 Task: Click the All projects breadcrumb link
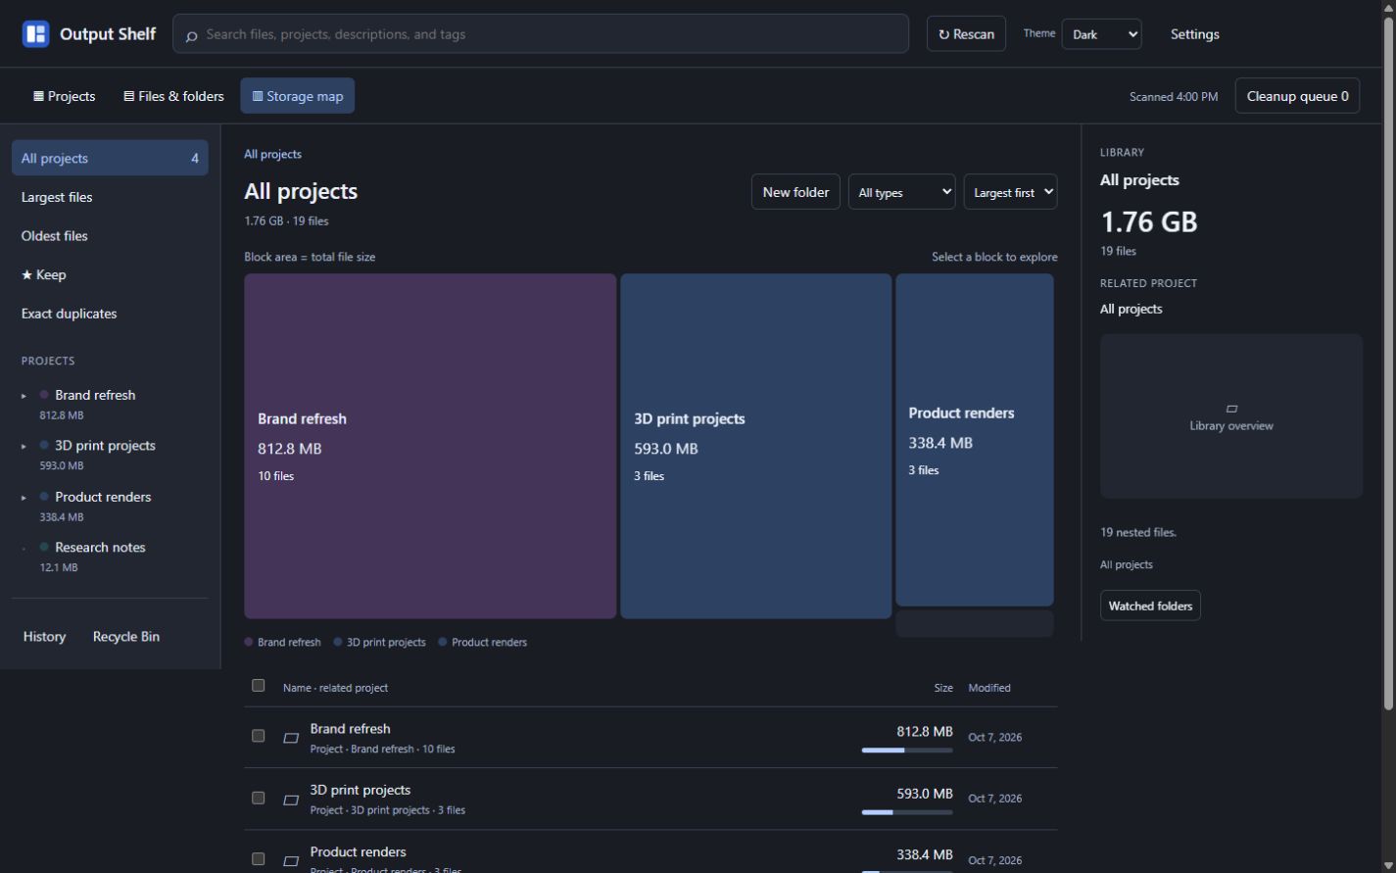point(272,154)
